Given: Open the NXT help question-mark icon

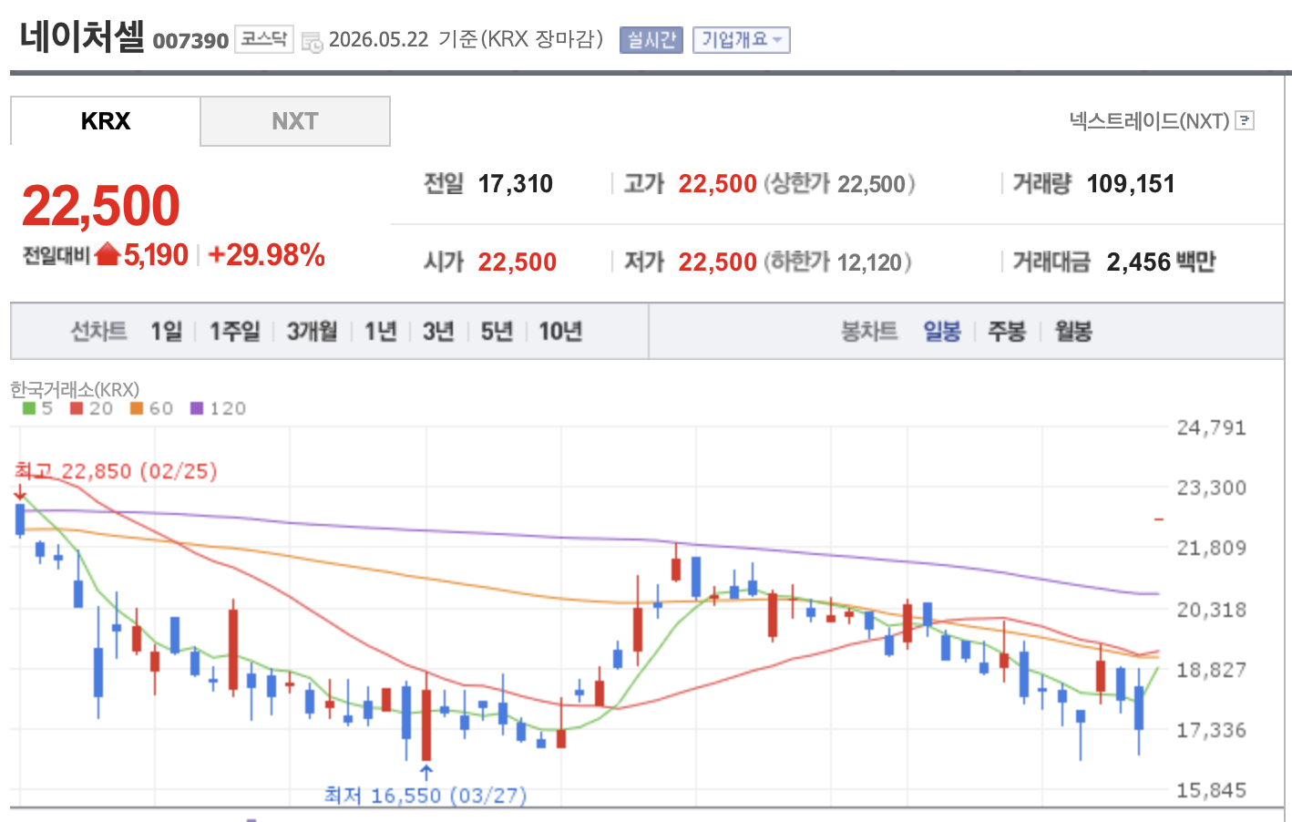Looking at the screenshot, I should tap(1245, 120).
